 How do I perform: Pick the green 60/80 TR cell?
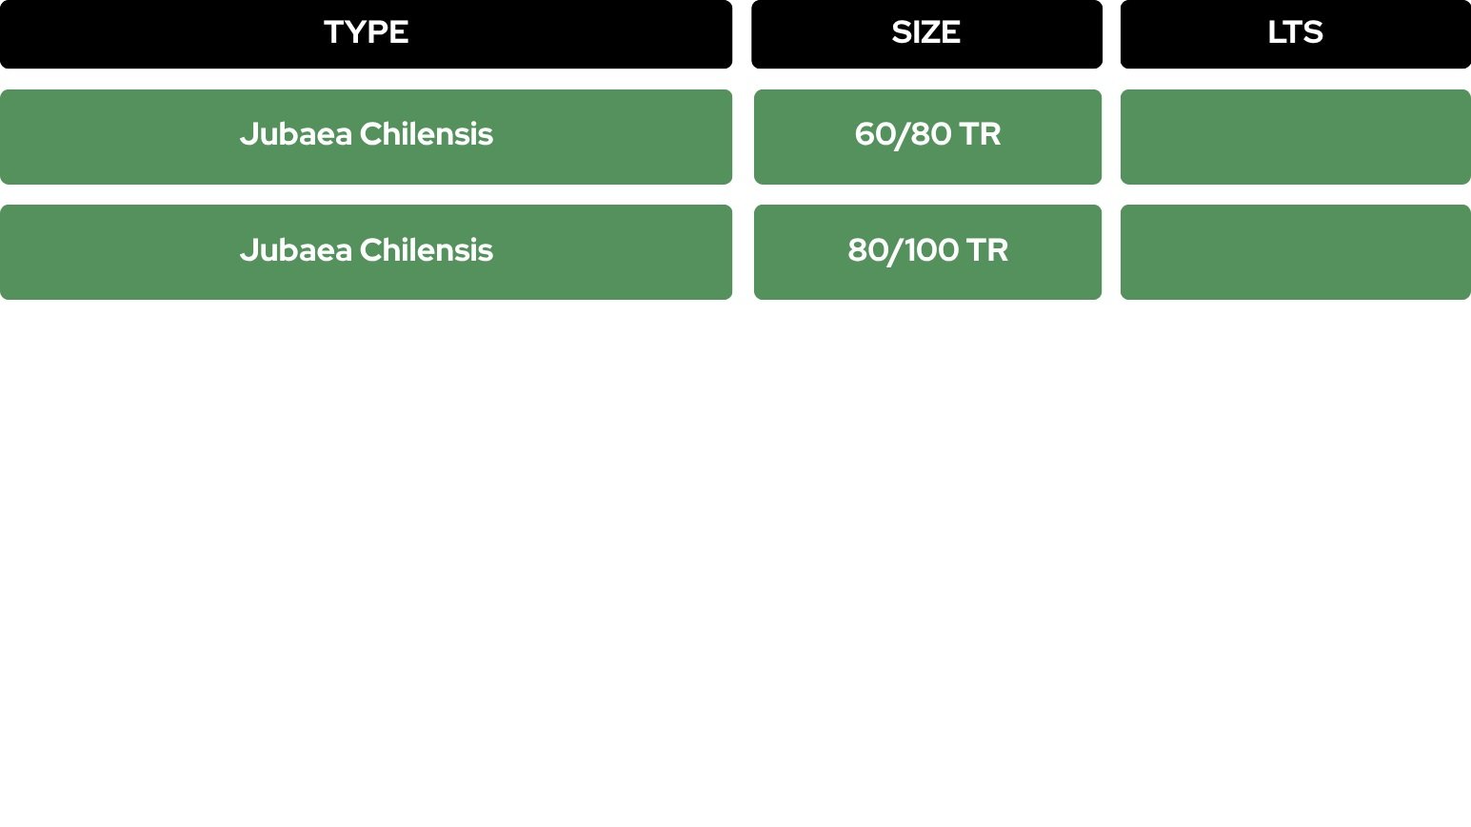[927, 137]
